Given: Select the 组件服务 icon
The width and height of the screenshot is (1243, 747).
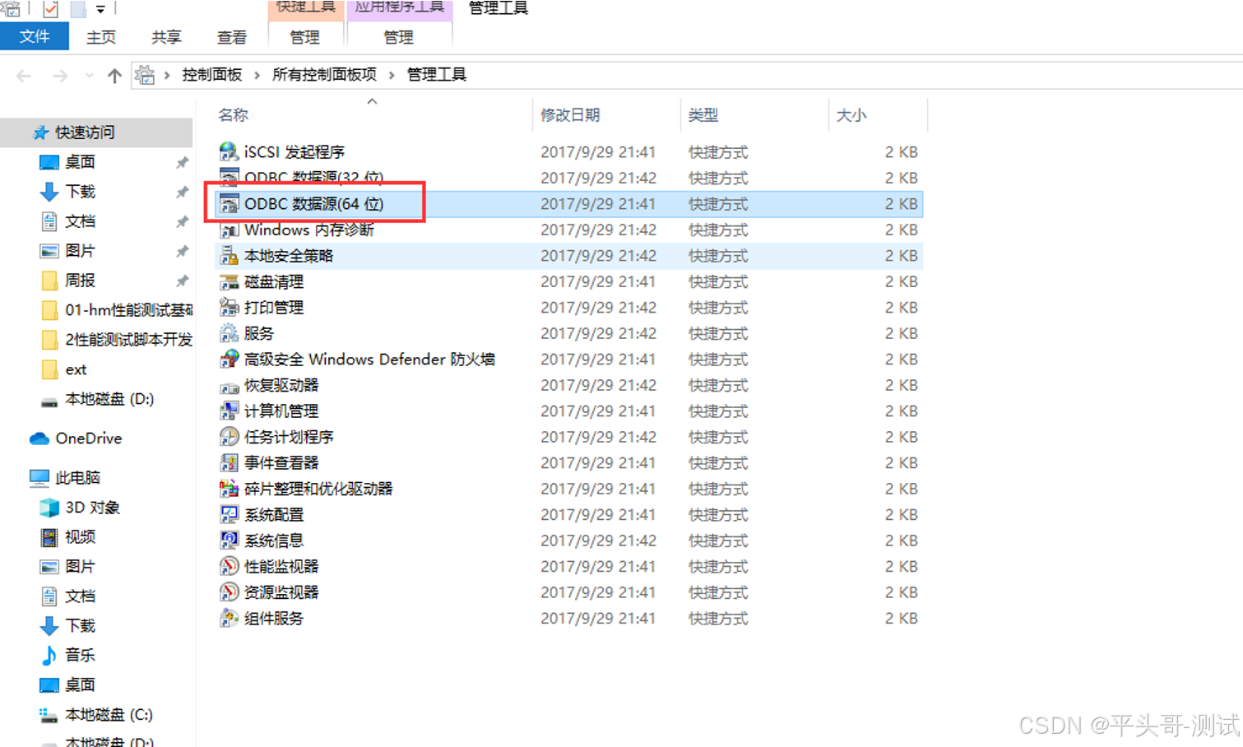Looking at the screenshot, I should point(229,618).
